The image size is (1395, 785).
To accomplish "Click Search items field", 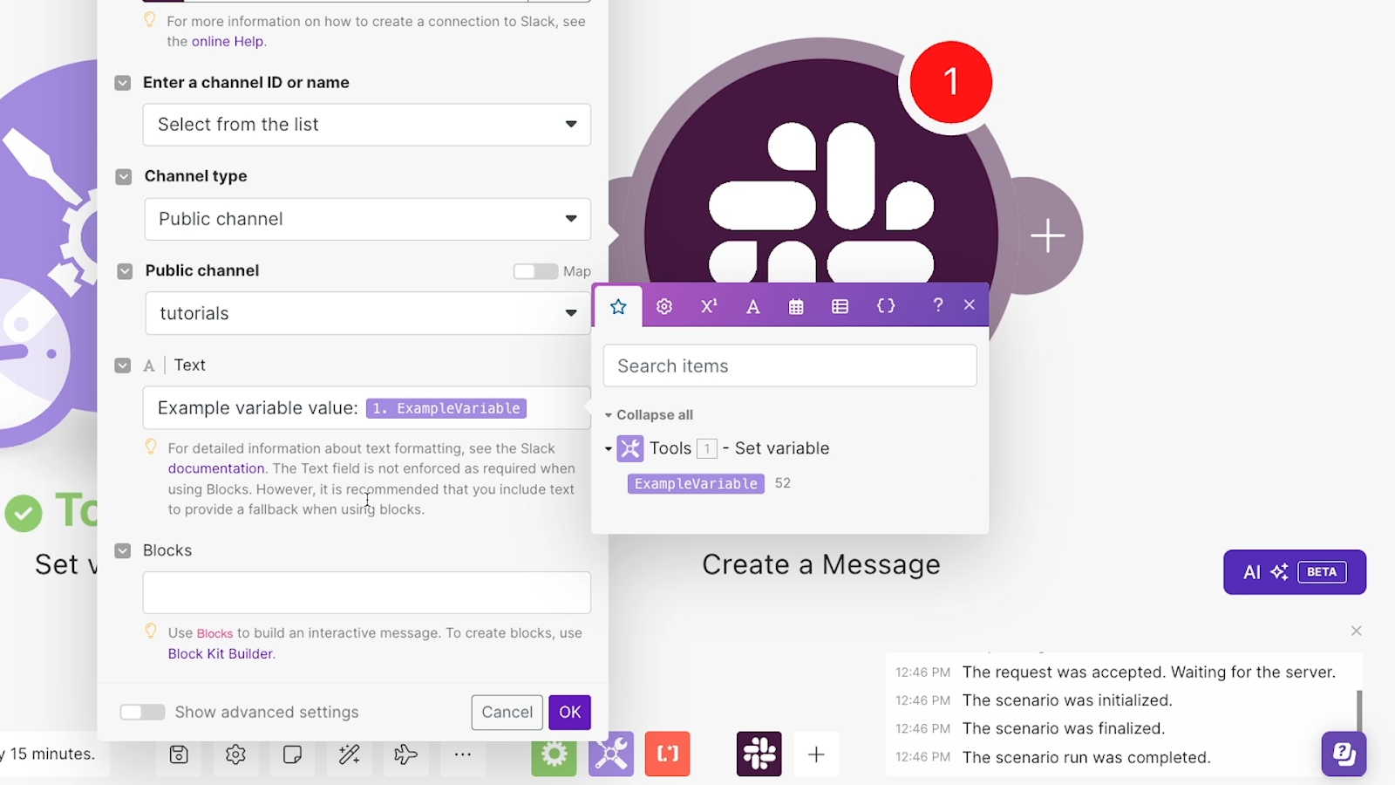I will coord(790,365).
